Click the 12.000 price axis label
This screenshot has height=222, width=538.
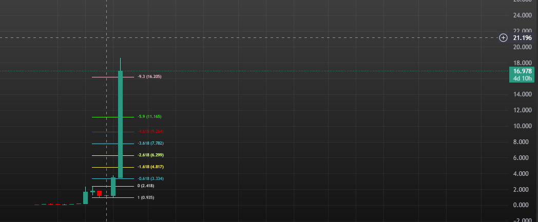tap(522, 110)
